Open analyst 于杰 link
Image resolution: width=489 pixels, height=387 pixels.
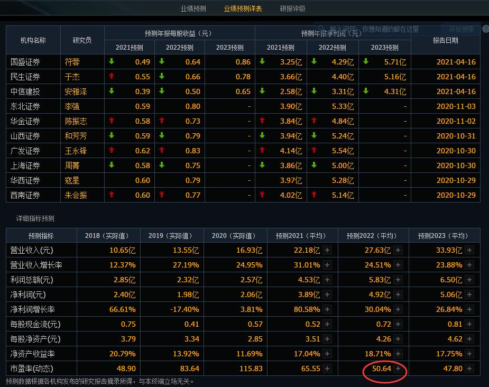72,77
